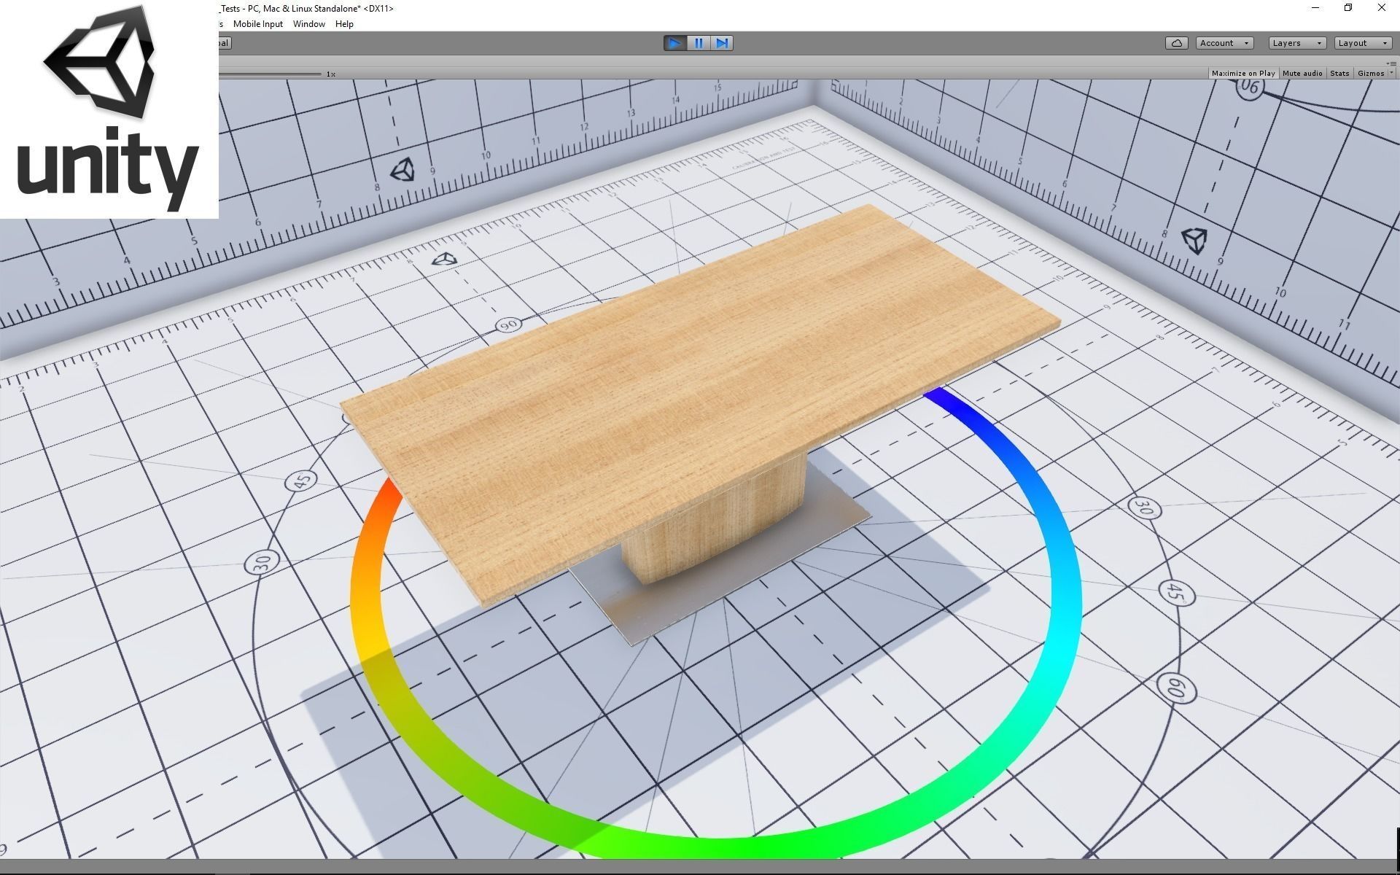Open the Game view panel options menu
This screenshot has width=1400, height=875.
[x=1392, y=63]
